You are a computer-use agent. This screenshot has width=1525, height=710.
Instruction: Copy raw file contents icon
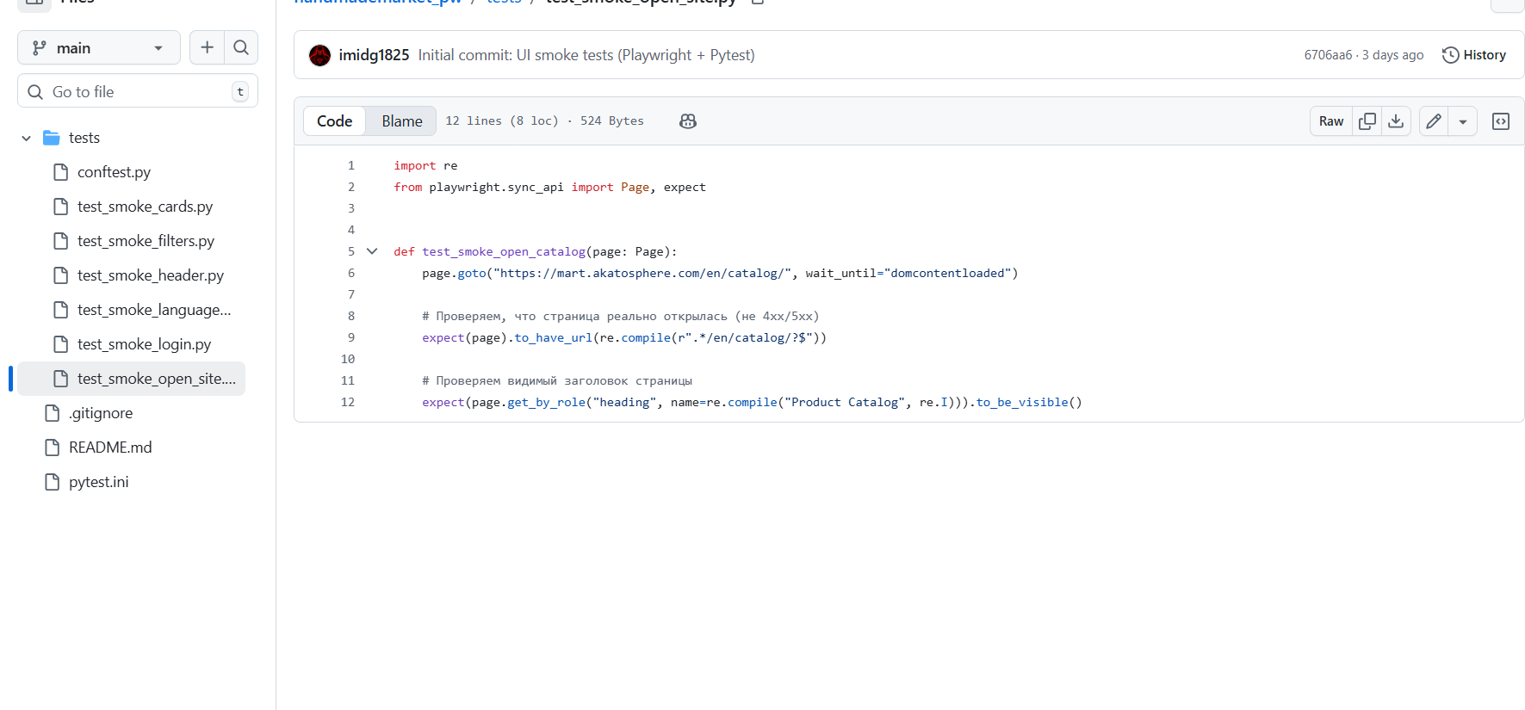coord(1367,121)
